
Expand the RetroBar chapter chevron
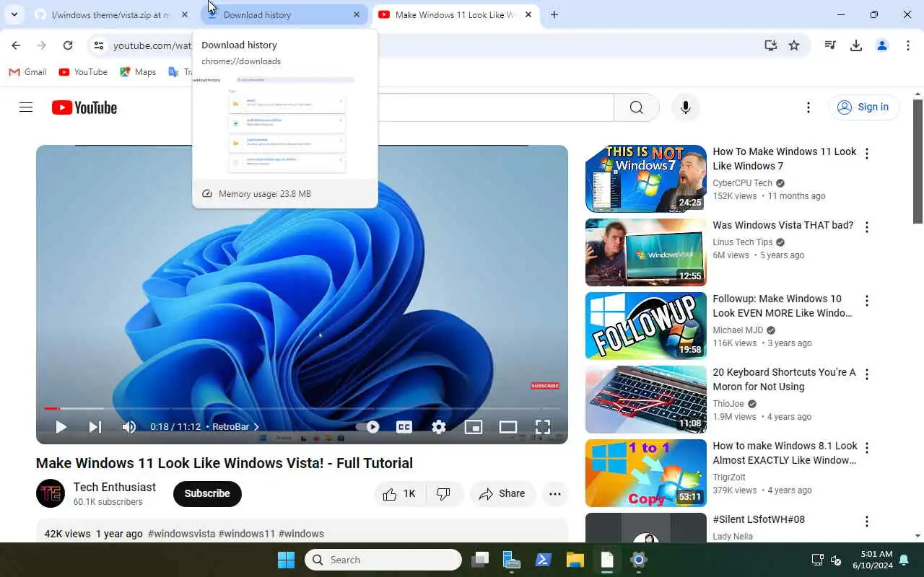(256, 427)
